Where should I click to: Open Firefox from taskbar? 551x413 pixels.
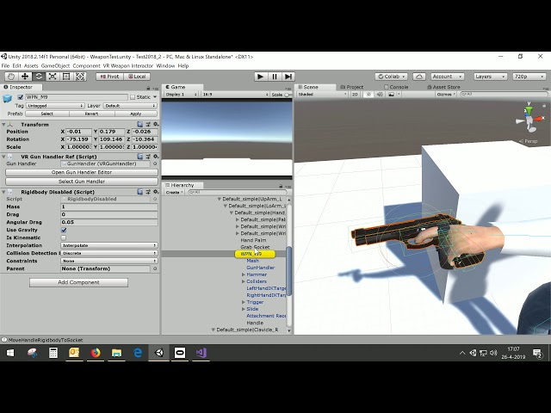(x=96, y=353)
